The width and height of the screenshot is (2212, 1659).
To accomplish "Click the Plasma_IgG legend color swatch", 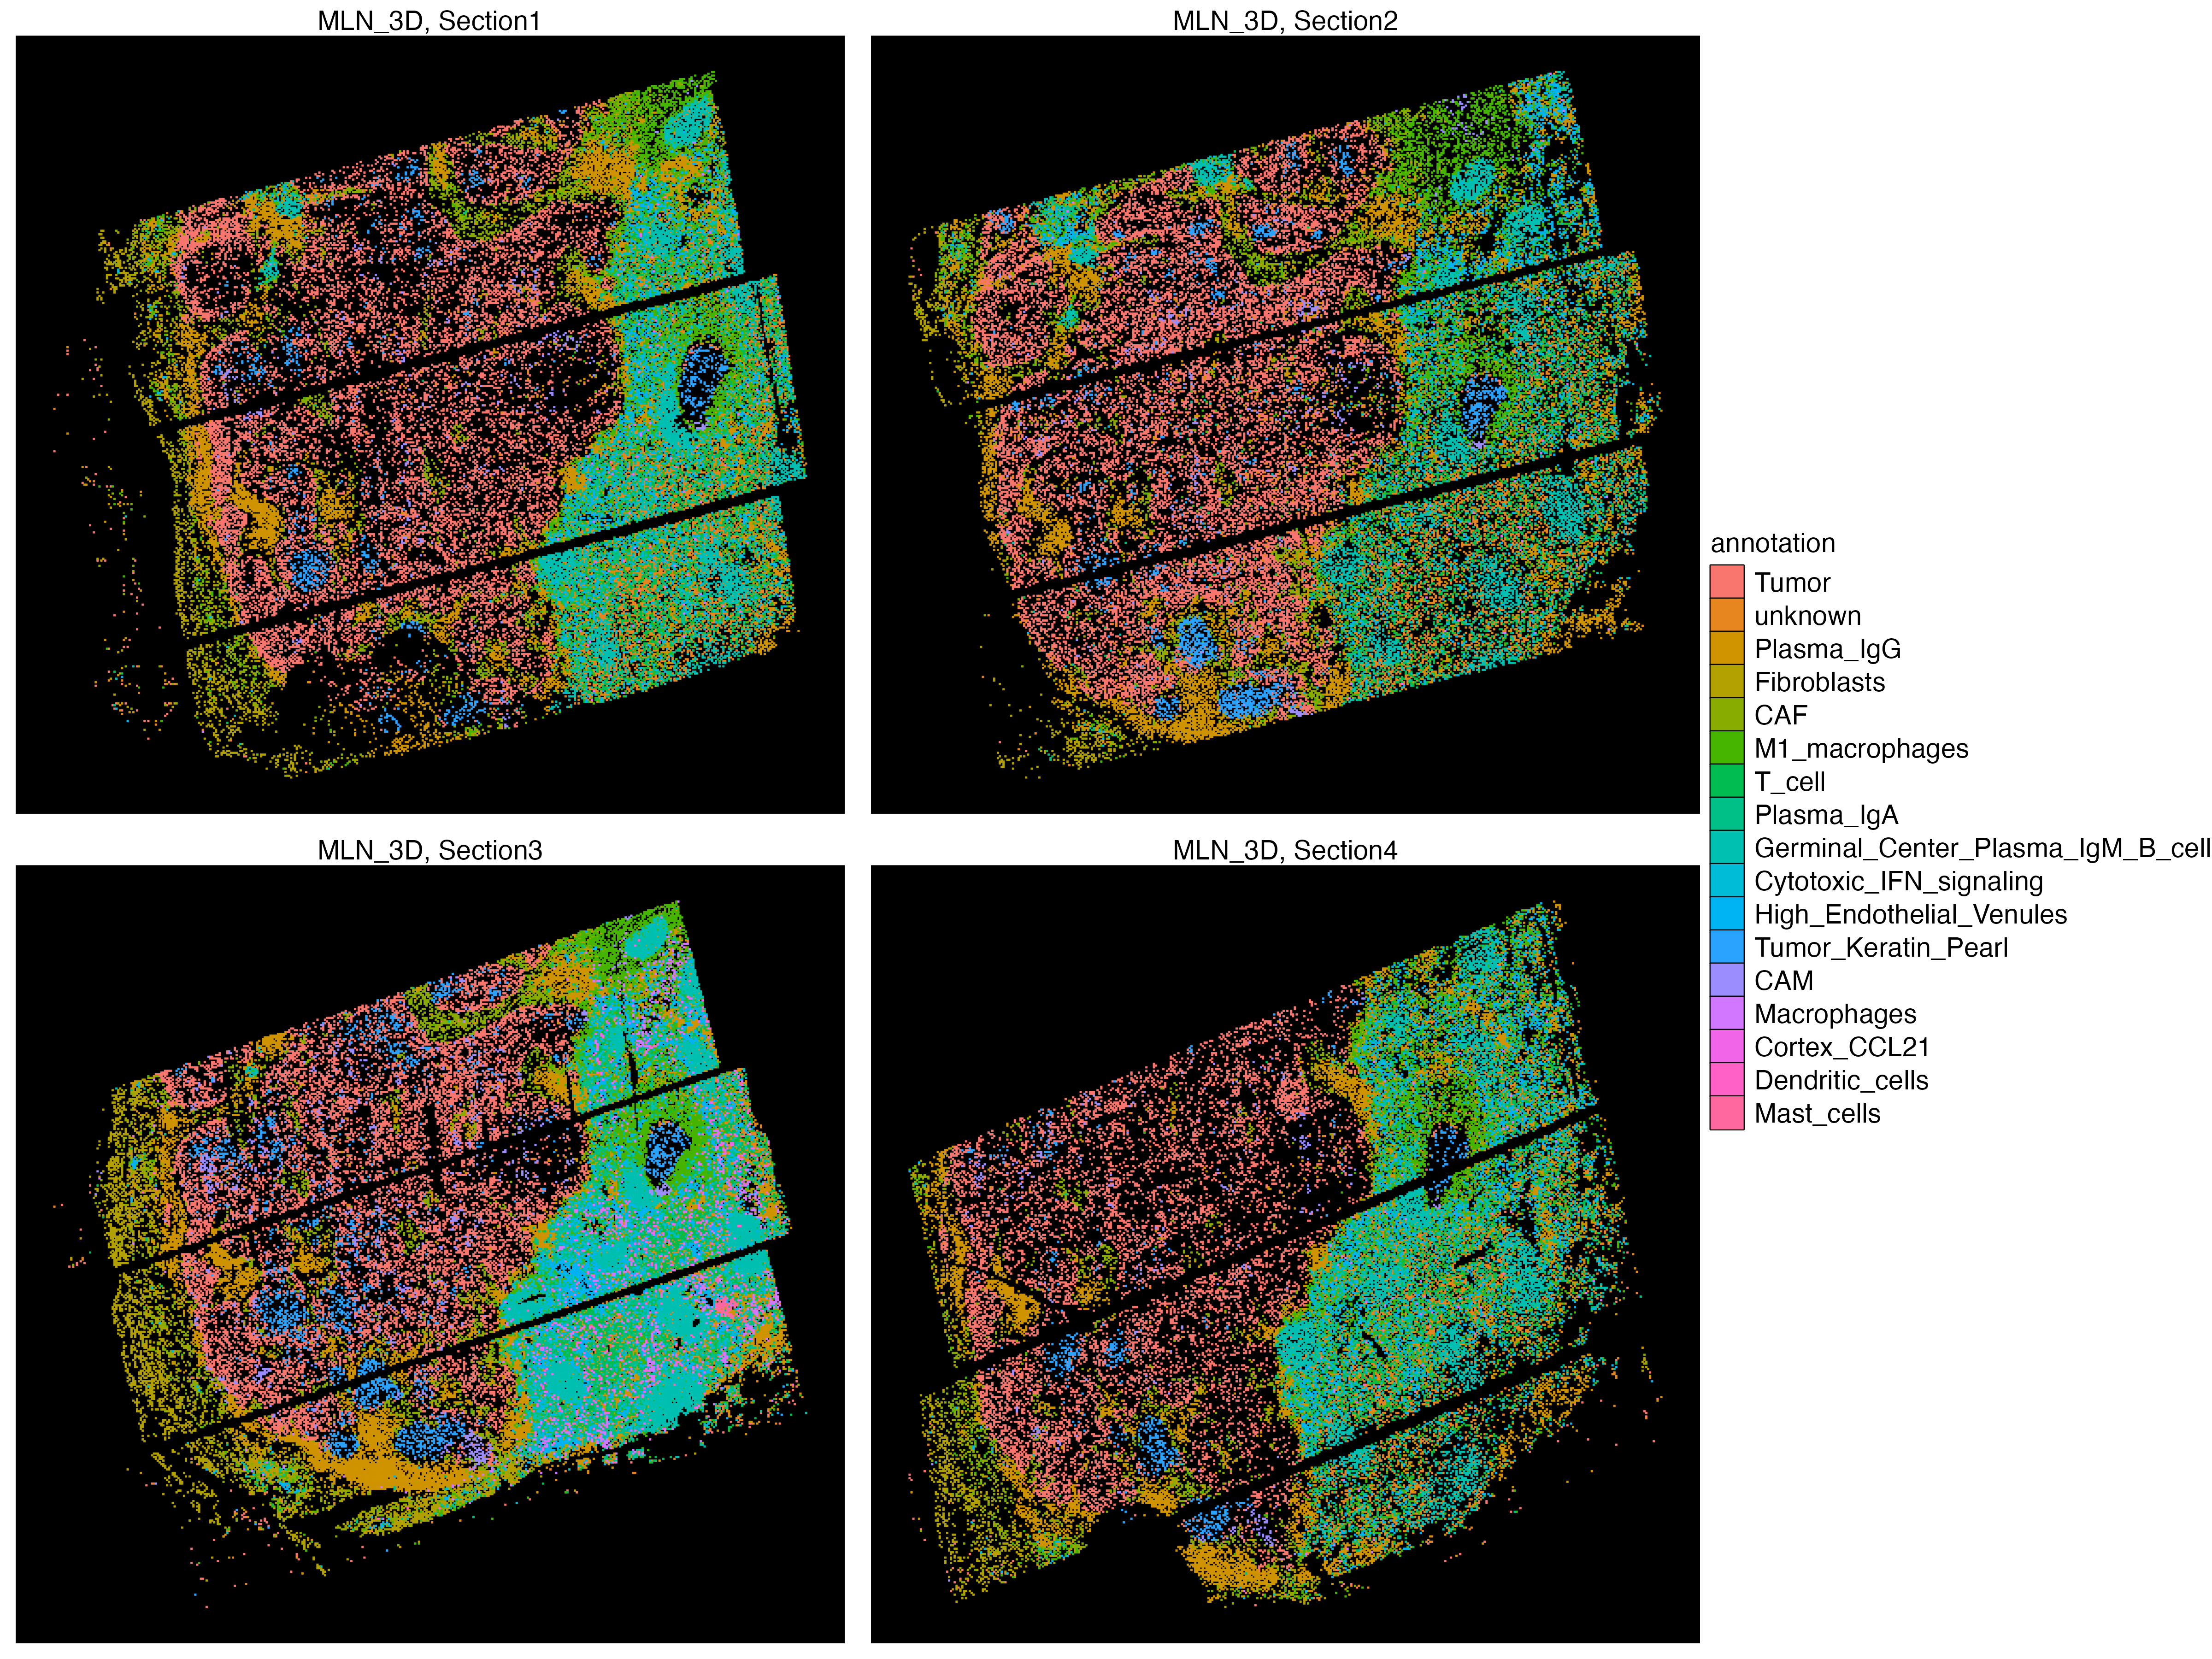I will (x=1727, y=648).
